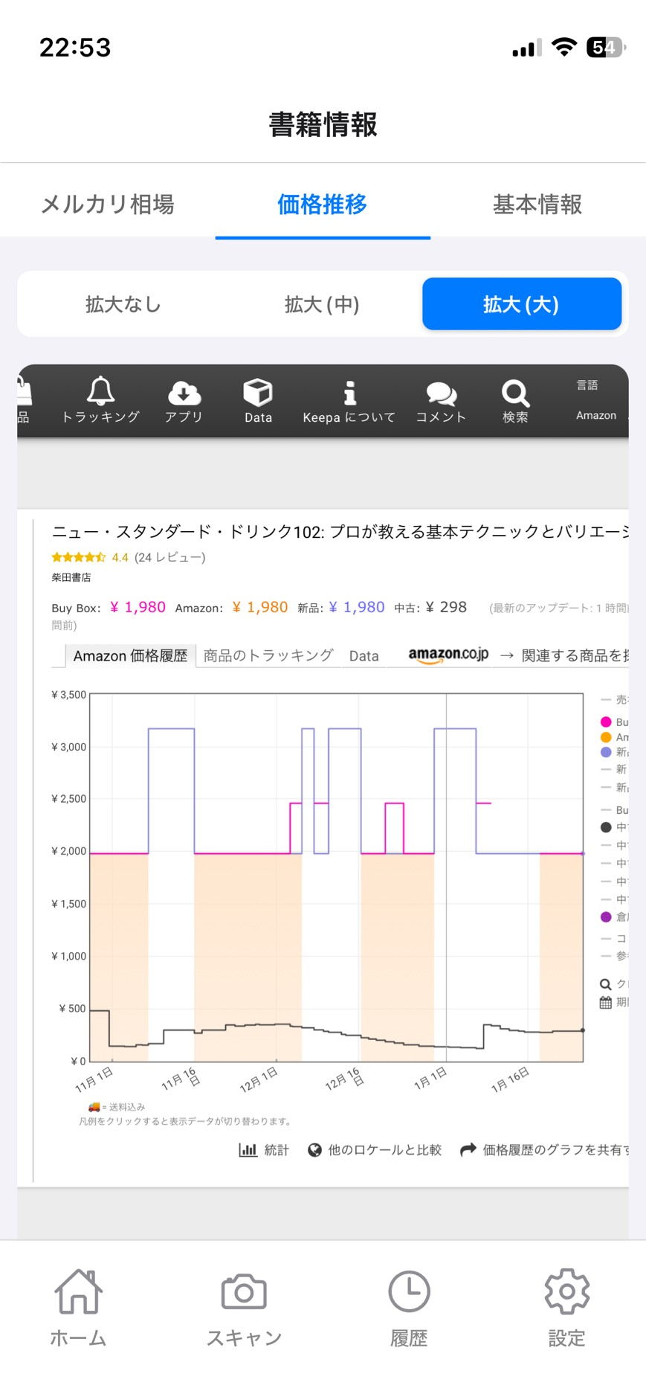The image size is (646, 1400).
Task: Tap the ¥ 3,500 axis label
Action: click(x=69, y=695)
